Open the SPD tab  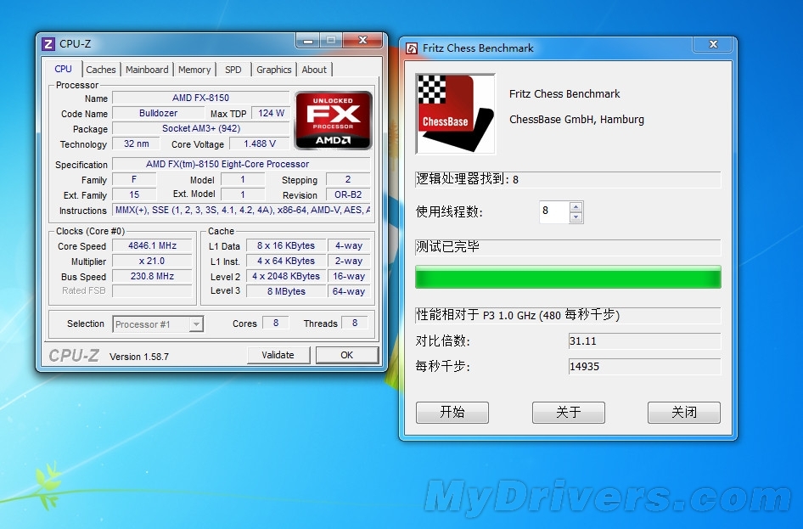click(233, 70)
